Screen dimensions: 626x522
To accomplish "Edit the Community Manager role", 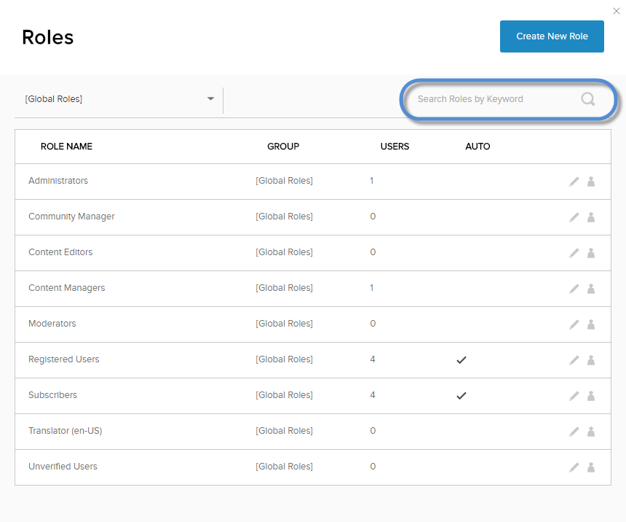I will [x=574, y=217].
